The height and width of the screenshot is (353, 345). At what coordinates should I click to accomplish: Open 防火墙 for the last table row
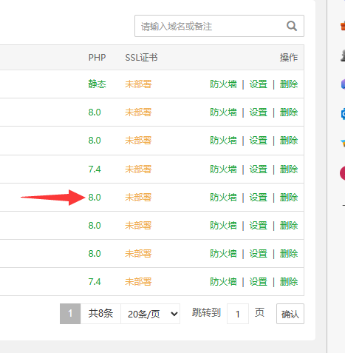pos(223,282)
